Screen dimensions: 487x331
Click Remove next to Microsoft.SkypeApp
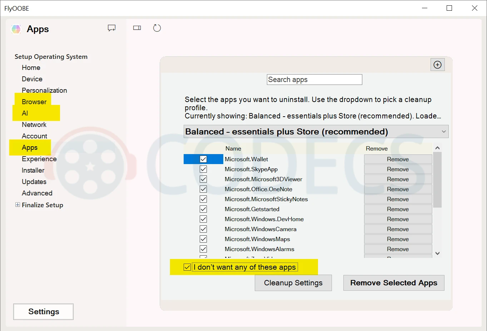398,169
